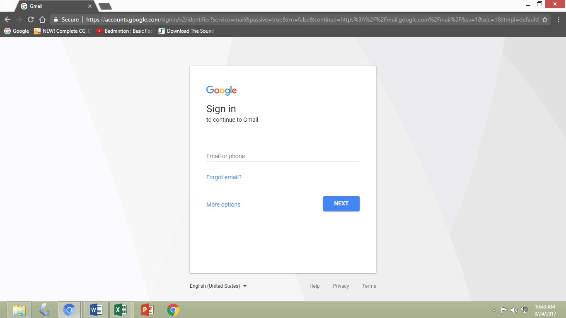Bookmark this page with the star icon
Screen dimensions: 566x318
545,19
